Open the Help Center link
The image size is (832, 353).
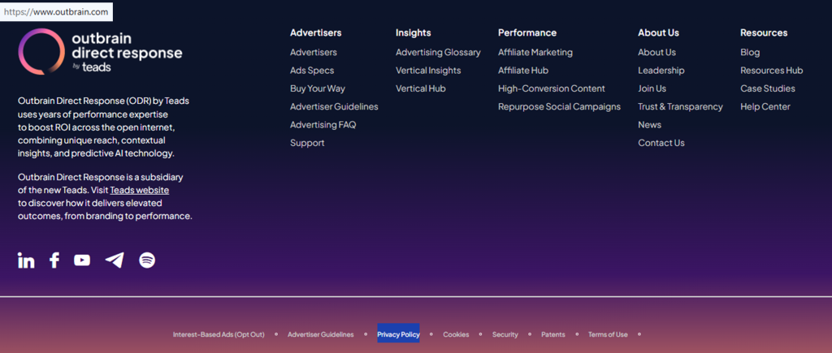tap(765, 106)
